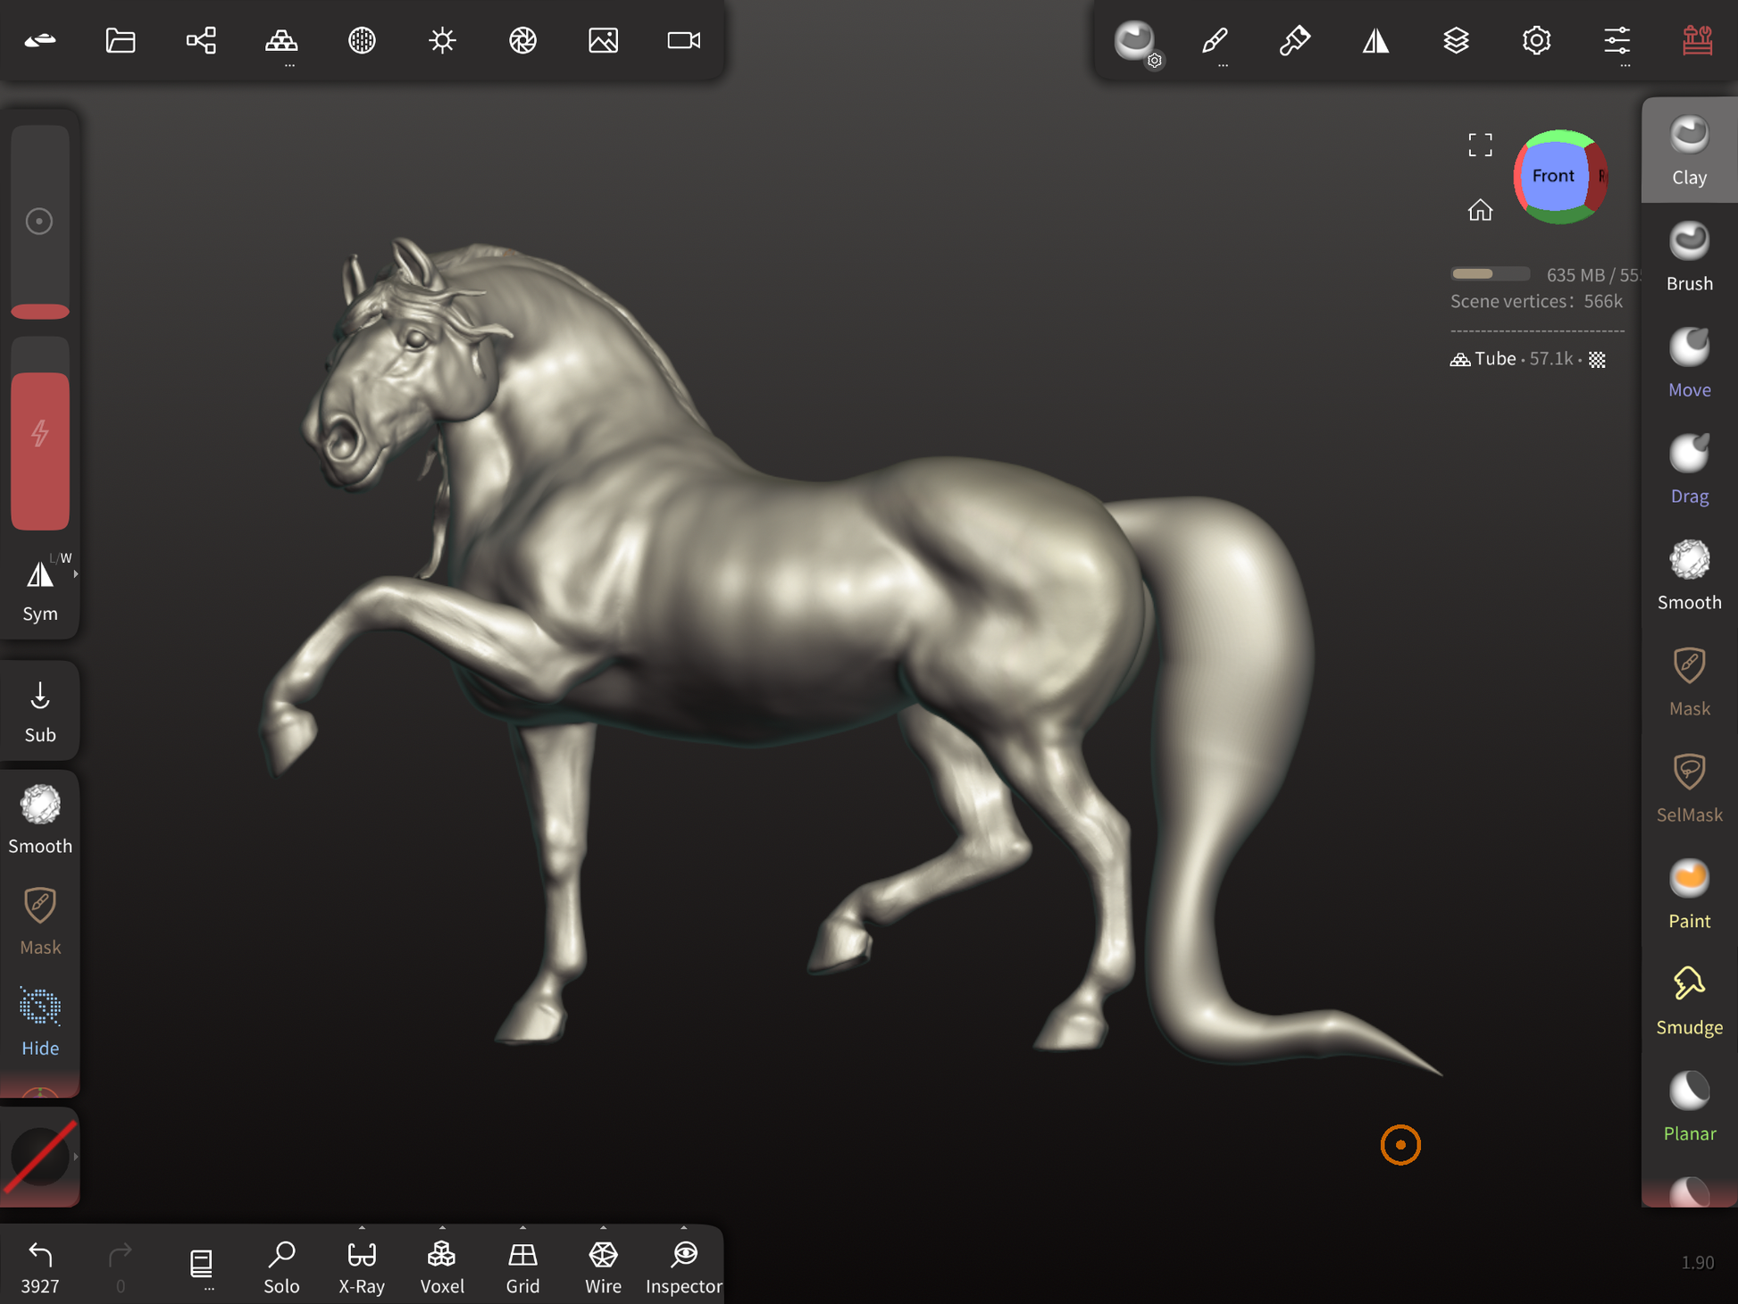Toggle the Grid display
The height and width of the screenshot is (1304, 1738).
(x=522, y=1266)
